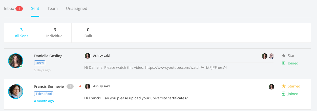Click Ashley's avatar beside Francis's message
The width and height of the screenshot is (317, 111).
point(88,86)
